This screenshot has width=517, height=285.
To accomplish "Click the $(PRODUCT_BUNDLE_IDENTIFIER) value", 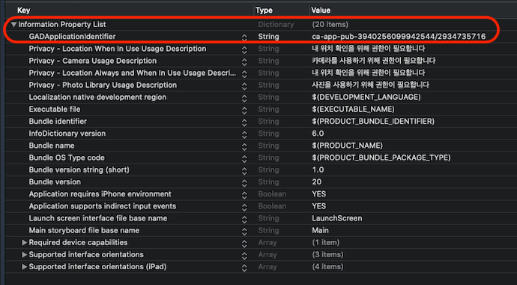I will (x=373, y=121).
